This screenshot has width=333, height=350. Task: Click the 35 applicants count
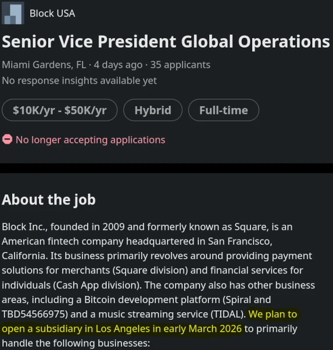click(180, 65)
